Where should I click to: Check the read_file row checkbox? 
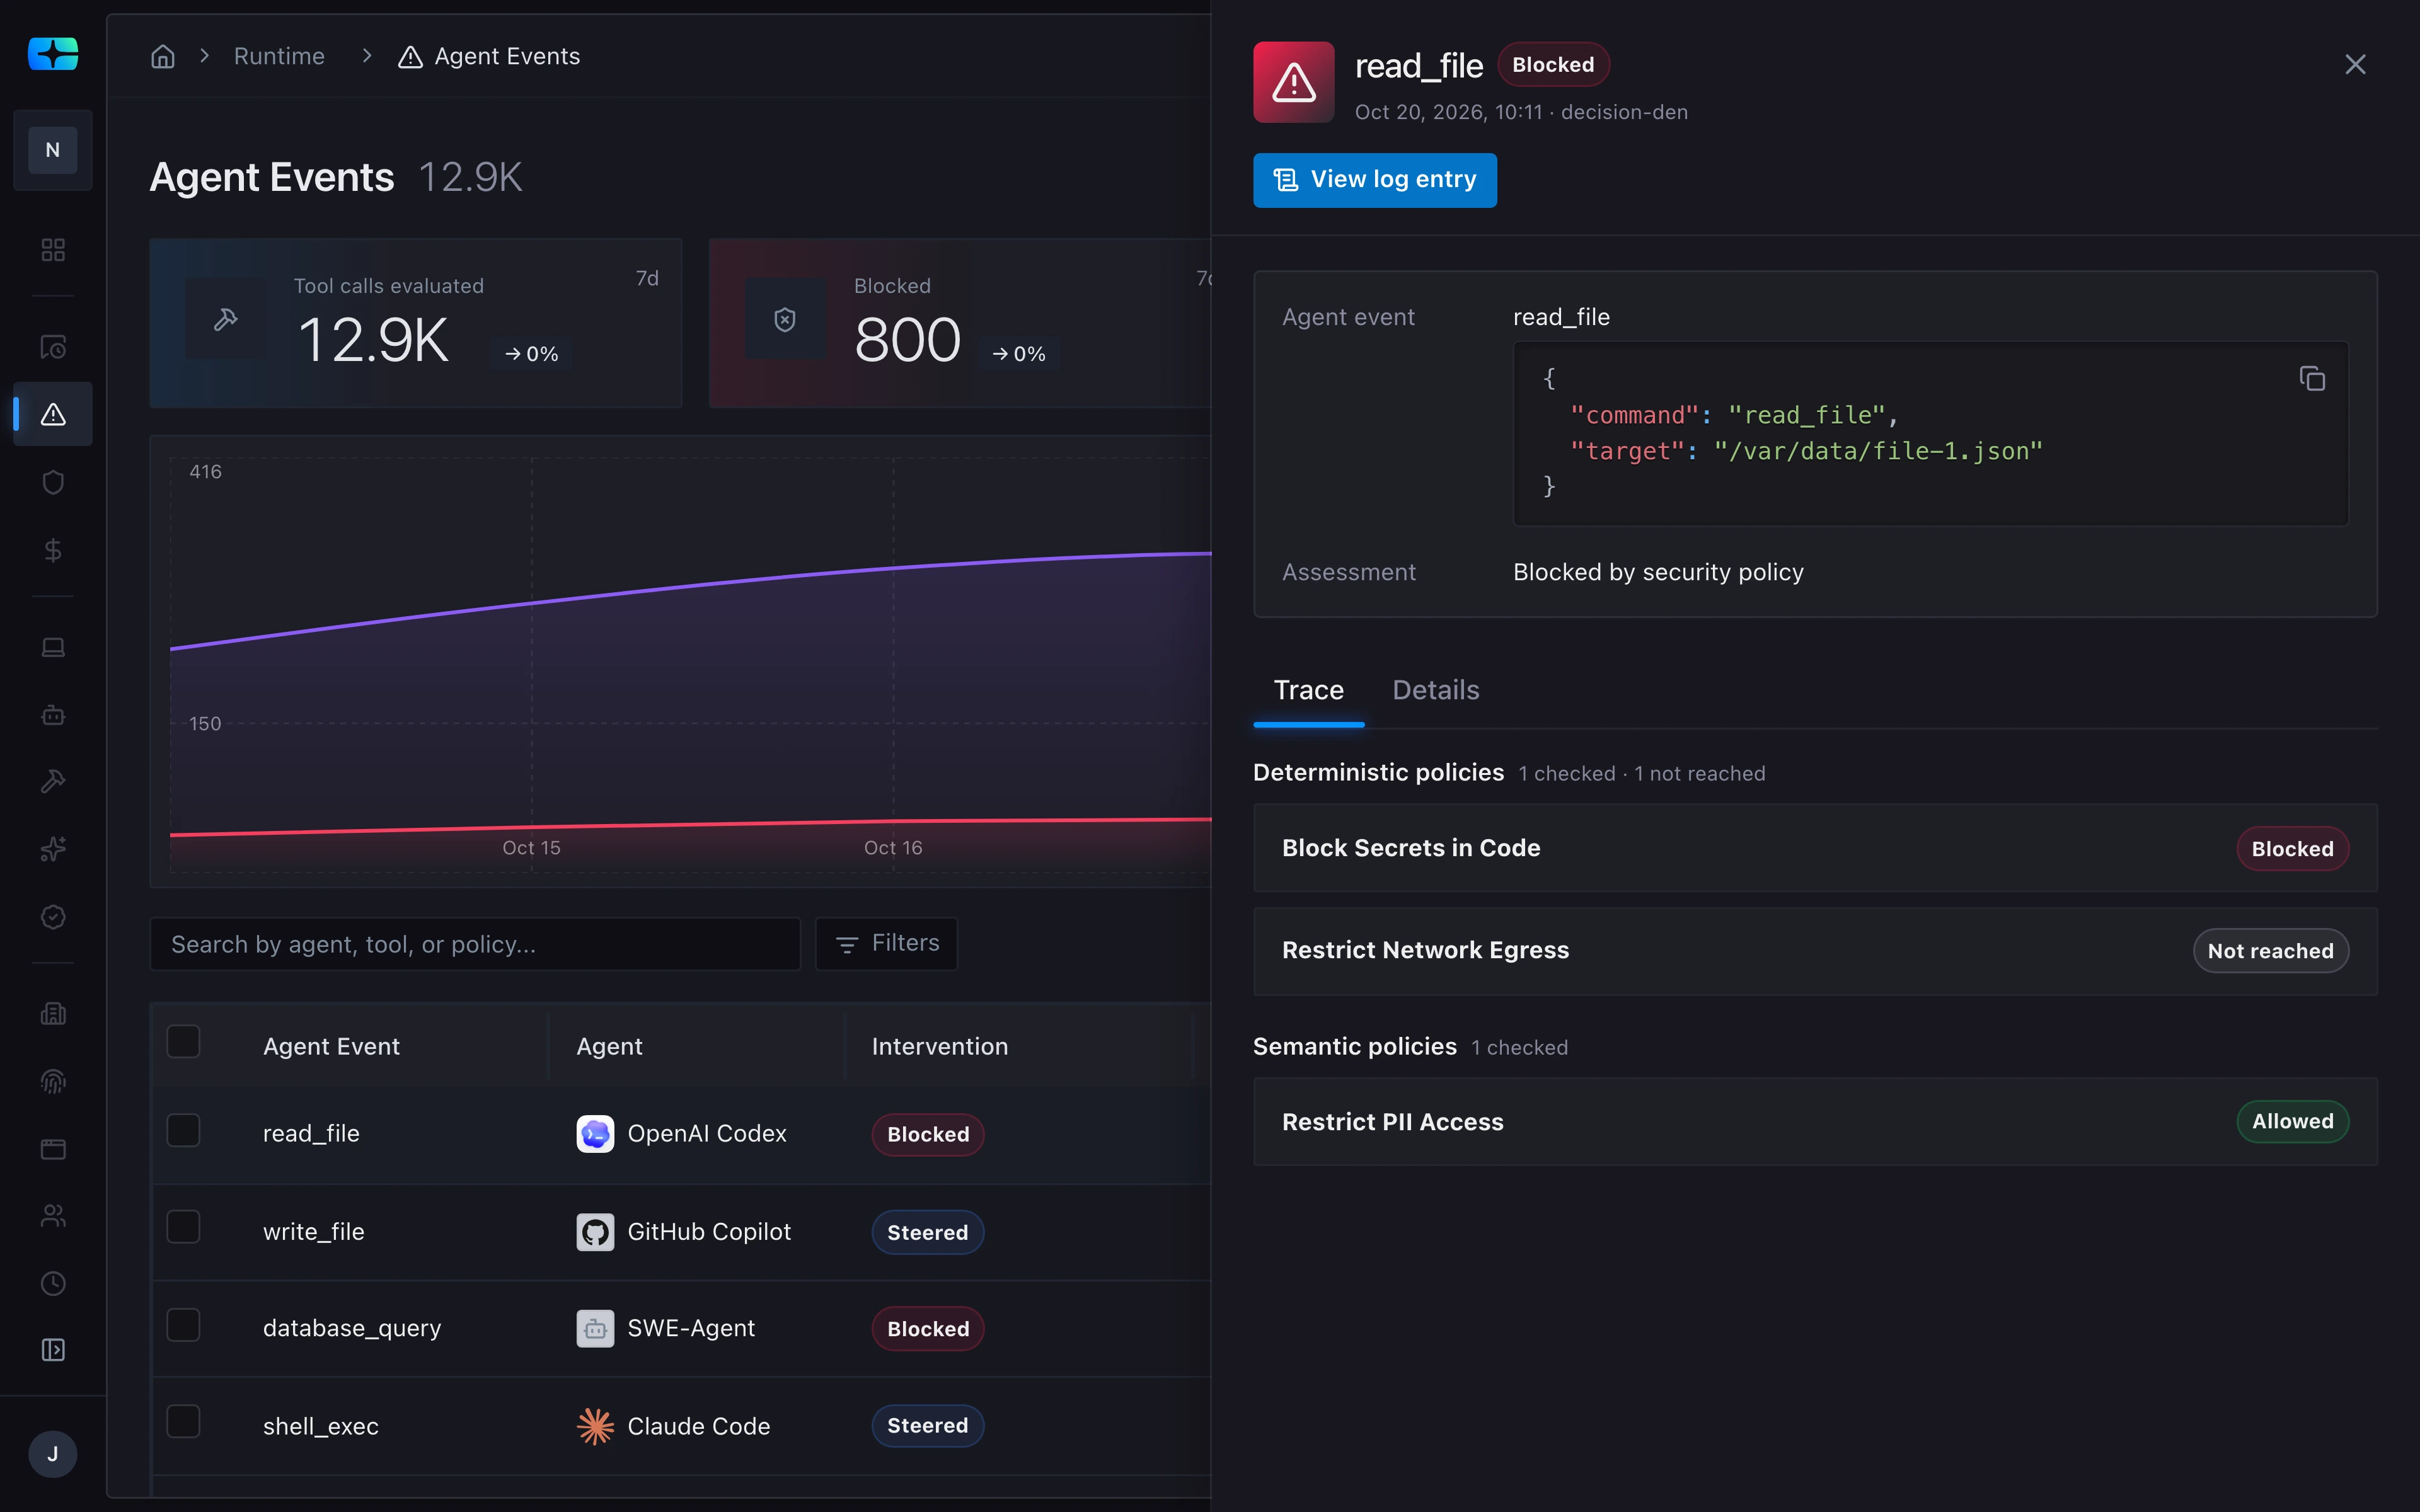[x=183, y=1130]
